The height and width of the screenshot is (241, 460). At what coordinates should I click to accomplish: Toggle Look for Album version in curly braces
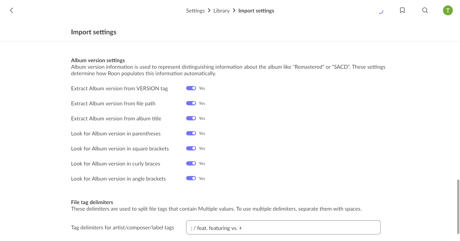click(x=191, y=164)
